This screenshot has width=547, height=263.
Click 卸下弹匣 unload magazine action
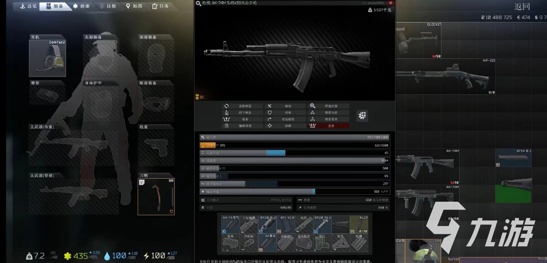(242, 113)
